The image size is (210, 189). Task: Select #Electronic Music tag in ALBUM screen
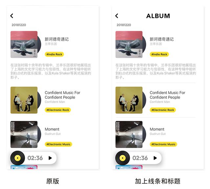[x=163, y=144]
